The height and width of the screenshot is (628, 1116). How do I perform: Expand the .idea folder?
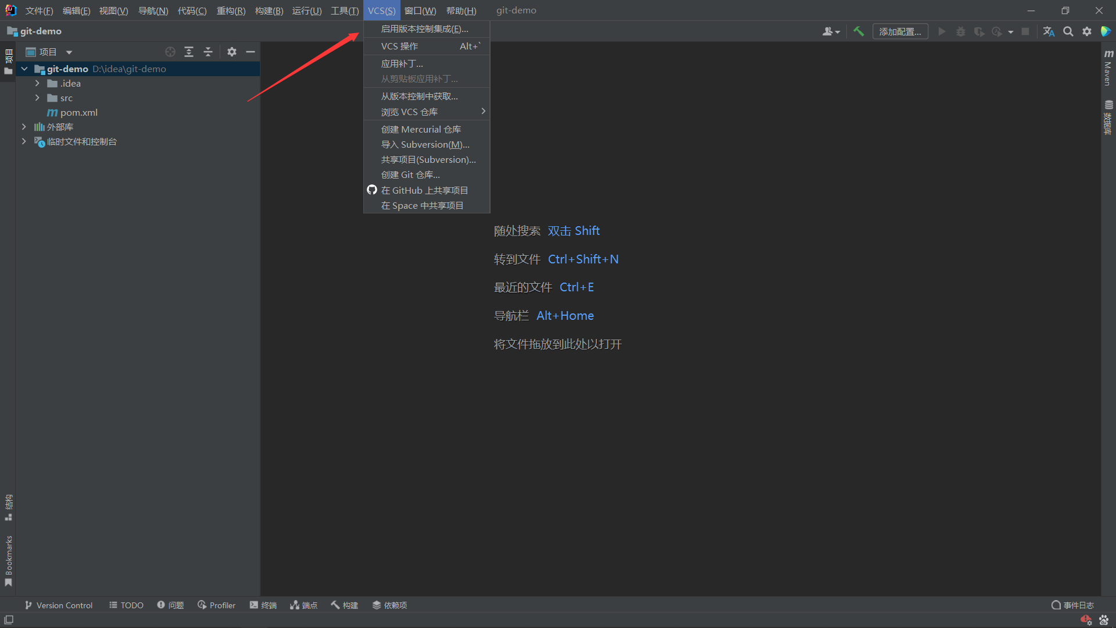click(37, 83)
